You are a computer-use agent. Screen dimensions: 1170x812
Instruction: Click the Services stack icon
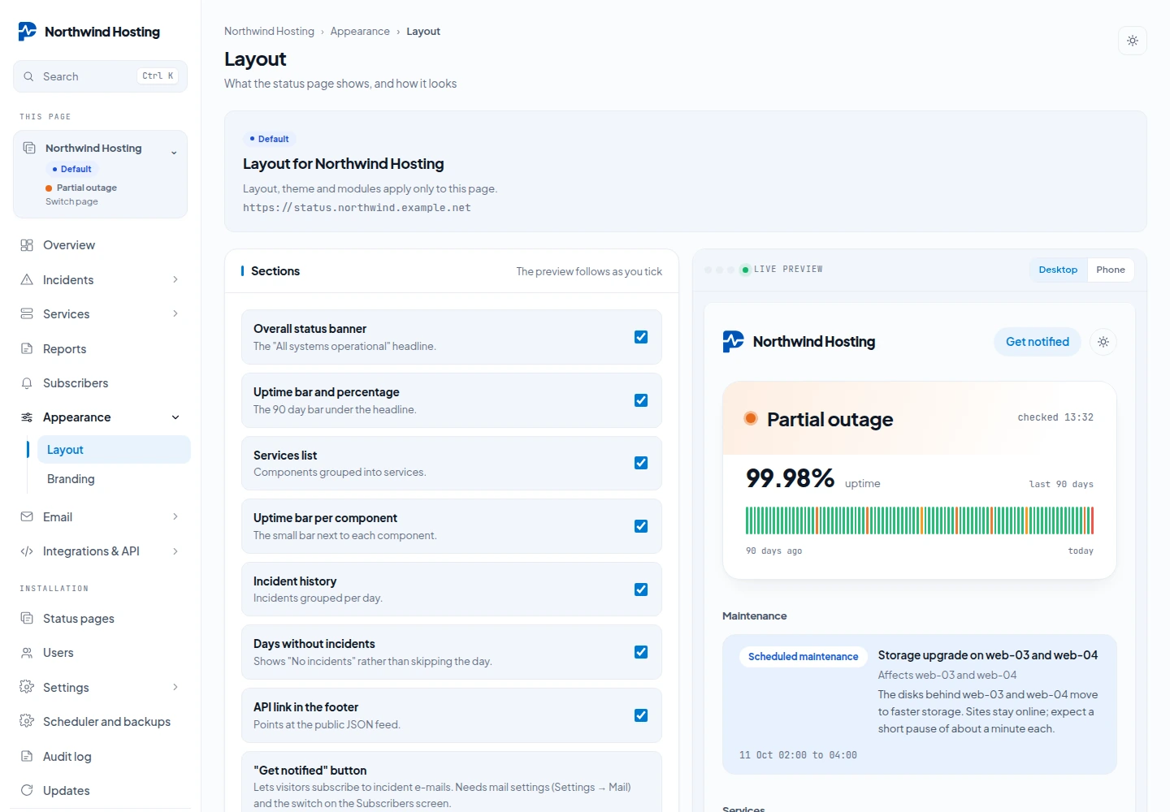pyautogui.click(x=27, y=313)
